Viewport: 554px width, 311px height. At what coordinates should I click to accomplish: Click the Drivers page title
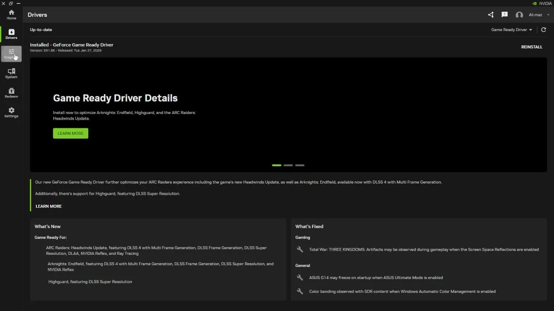point(37,15)
